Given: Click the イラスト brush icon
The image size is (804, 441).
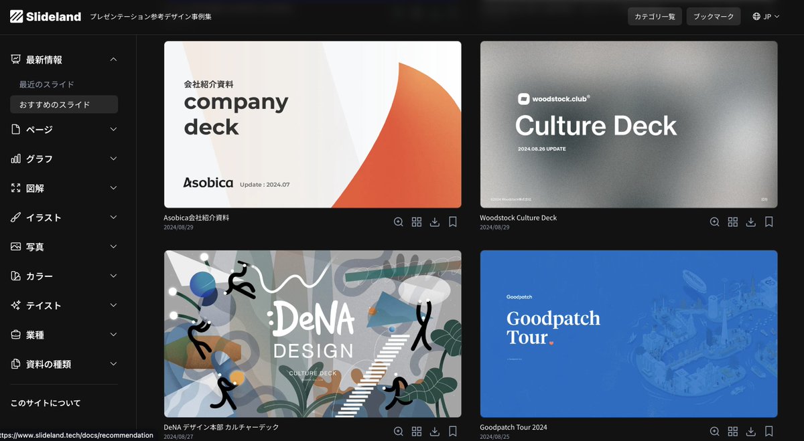Looking at the screenshot, I should pos(16,217).
